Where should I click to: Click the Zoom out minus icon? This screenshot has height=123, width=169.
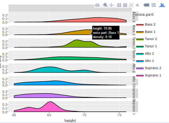tap(125, 5)
